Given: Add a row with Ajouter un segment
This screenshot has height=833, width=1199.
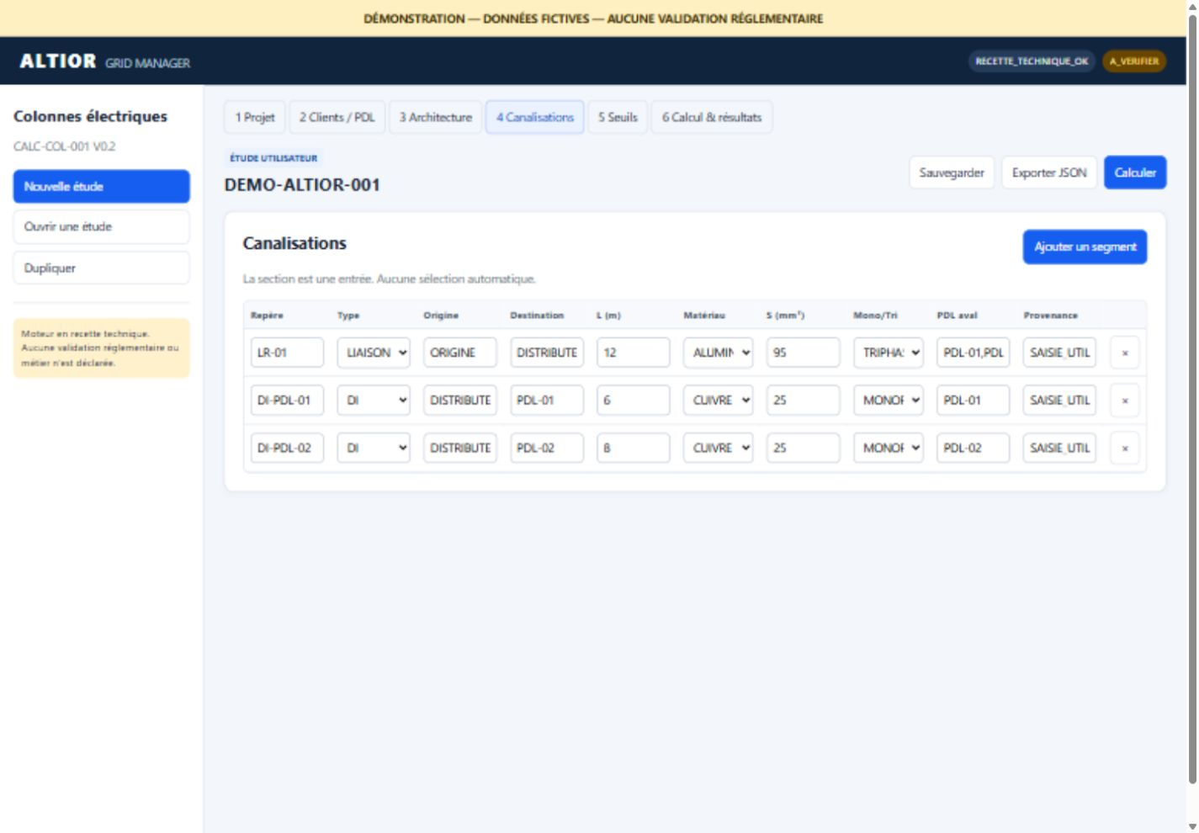Looking at the screenshot, I should click(x=1085, y=247).
